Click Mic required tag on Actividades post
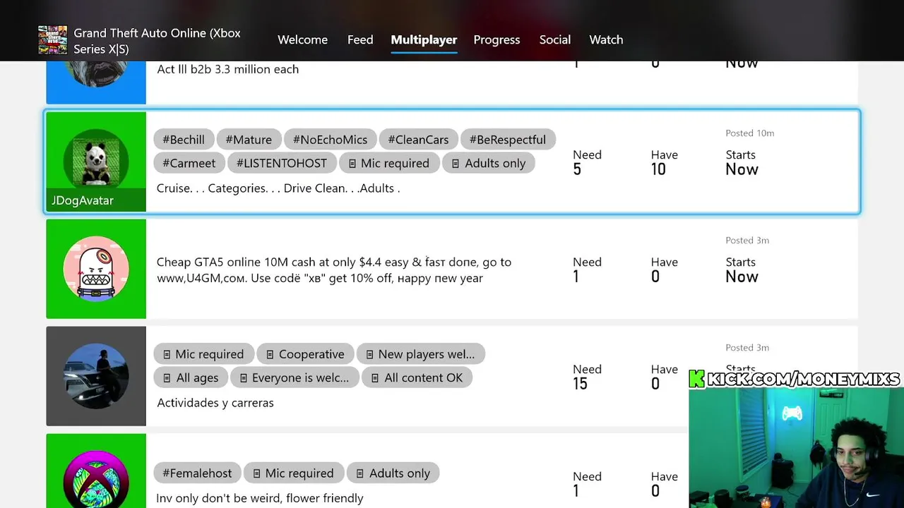Image resolution: width=904 pixels, height=508 pixels. (x=203, y=354)
